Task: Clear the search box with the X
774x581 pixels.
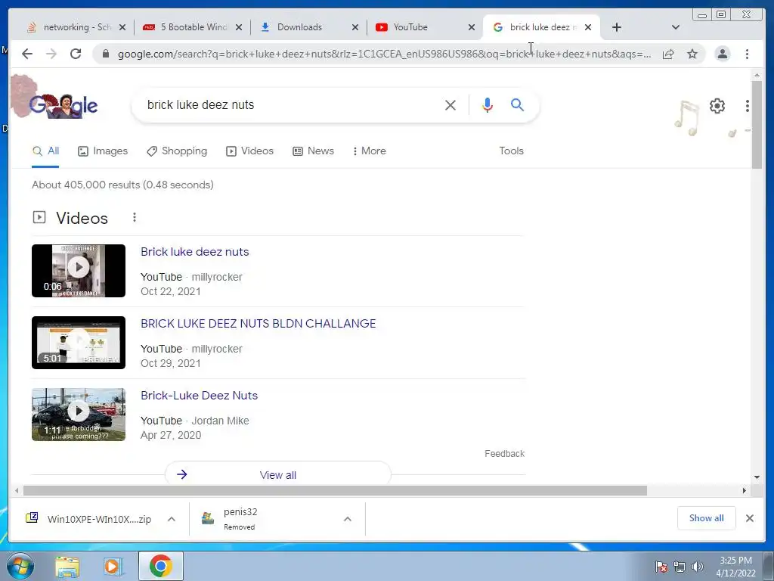Action: [x=450, y=104]
